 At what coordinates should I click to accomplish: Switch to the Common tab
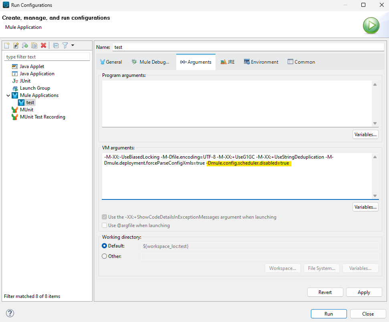pos(301,62)
